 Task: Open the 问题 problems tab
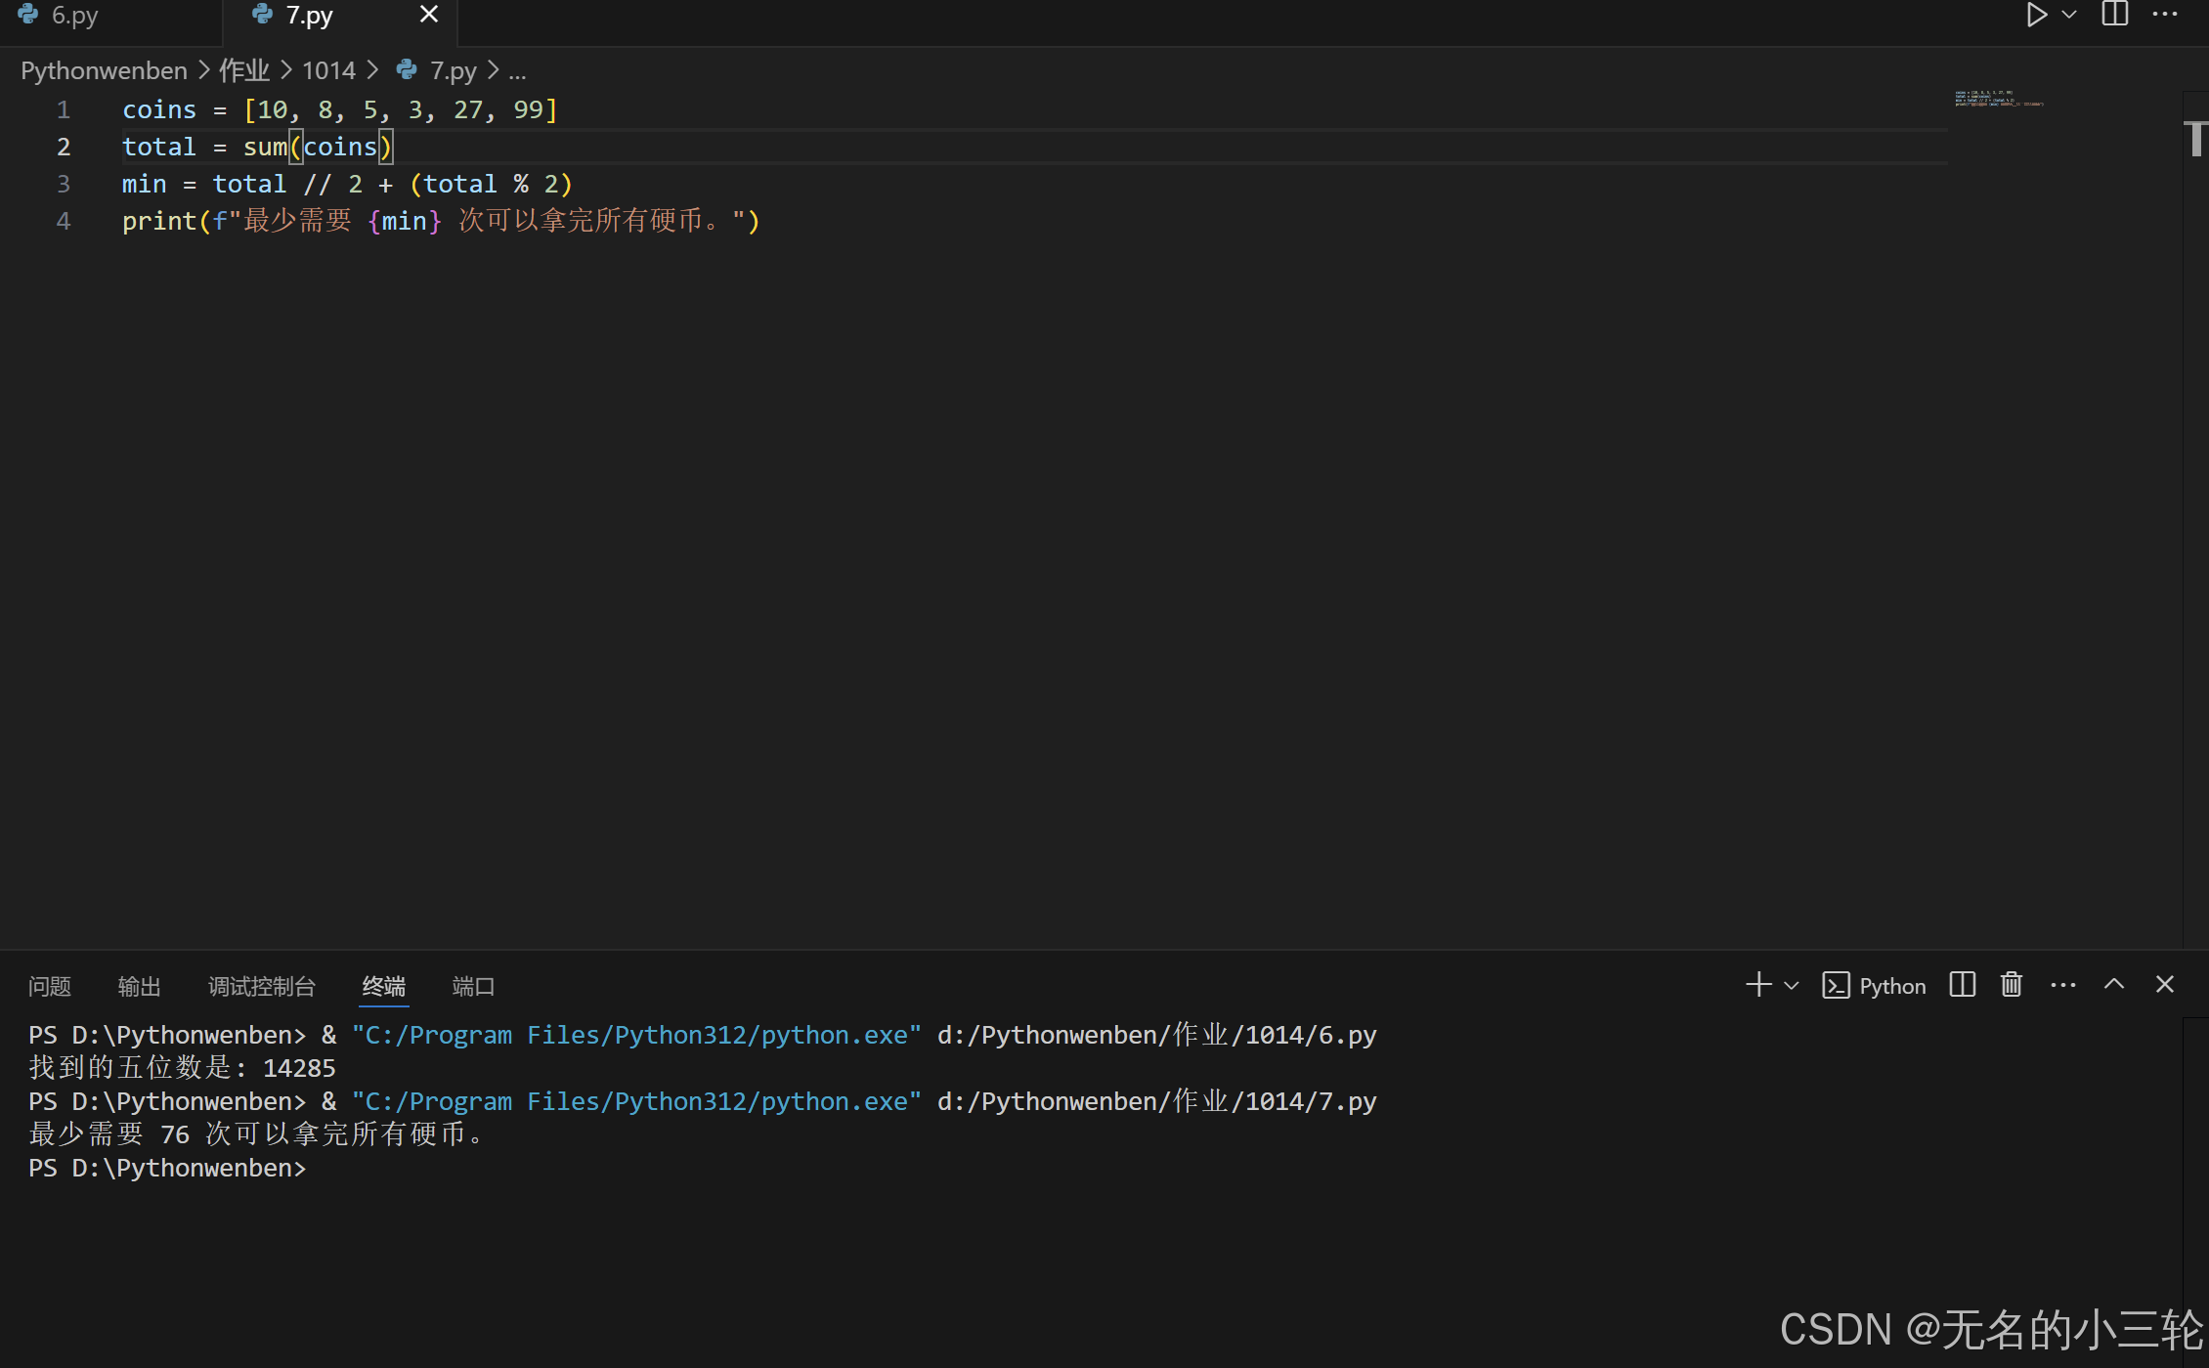tap(50, 987)
